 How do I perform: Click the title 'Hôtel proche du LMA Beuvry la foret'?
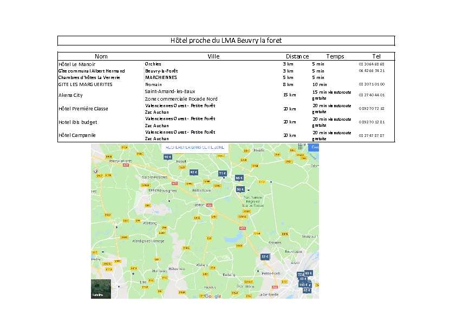pyautogui.click(x=226, y=41)
